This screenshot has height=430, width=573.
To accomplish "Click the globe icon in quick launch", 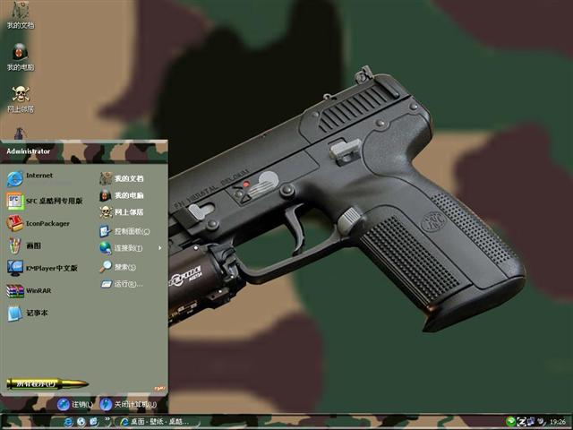I will click(x=81, y=422).
